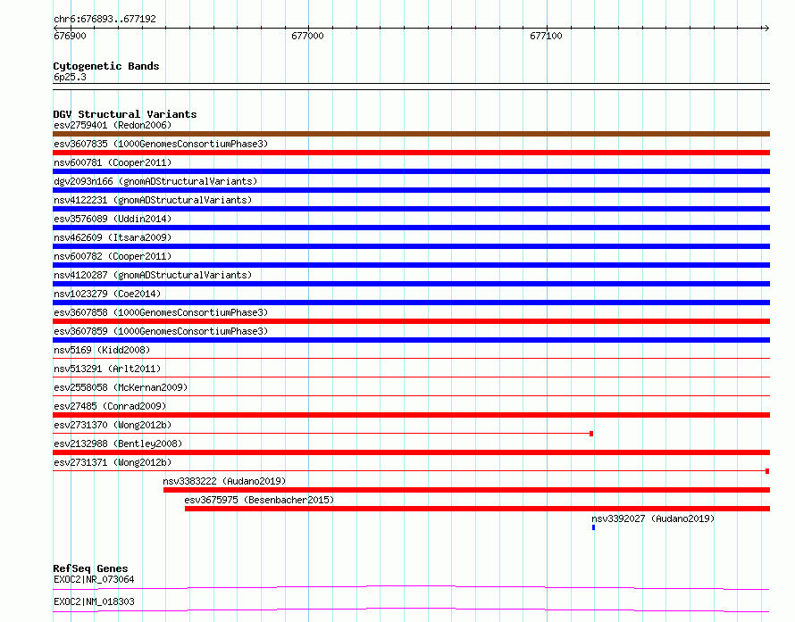795x622 pixels.
Task: Click esv2731371 (Wong2012b) label
Action: point(113,462)
